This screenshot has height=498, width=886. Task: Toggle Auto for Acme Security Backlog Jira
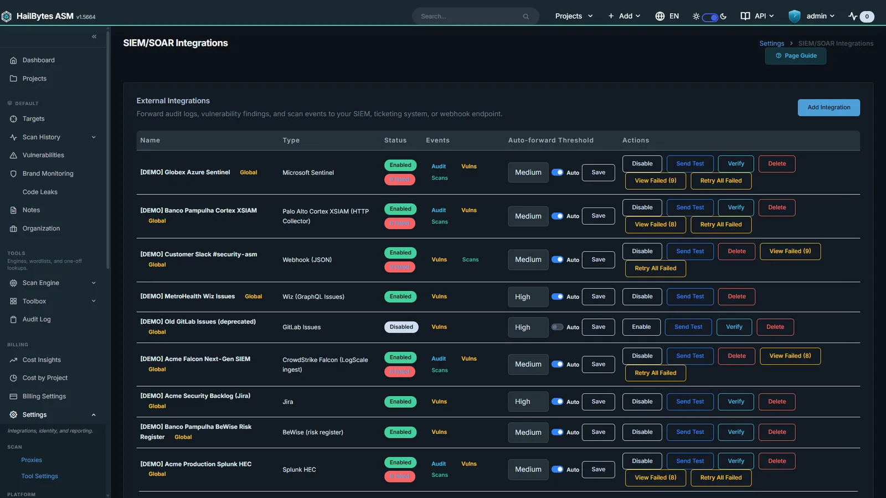tap(557, 402)
